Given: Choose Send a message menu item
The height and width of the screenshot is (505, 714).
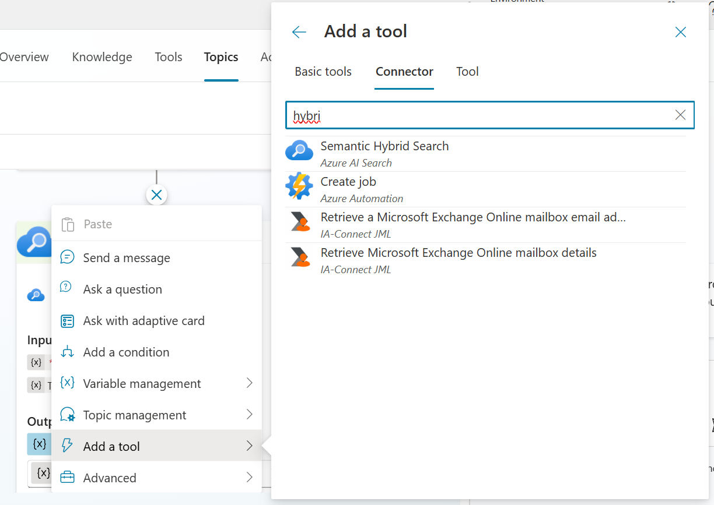Looking at the screenshot, I should click(x=156, y=257).
